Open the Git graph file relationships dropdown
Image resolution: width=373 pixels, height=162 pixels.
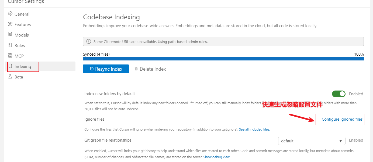[311, 141]
